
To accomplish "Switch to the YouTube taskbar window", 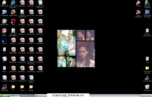I will (27, 96).
